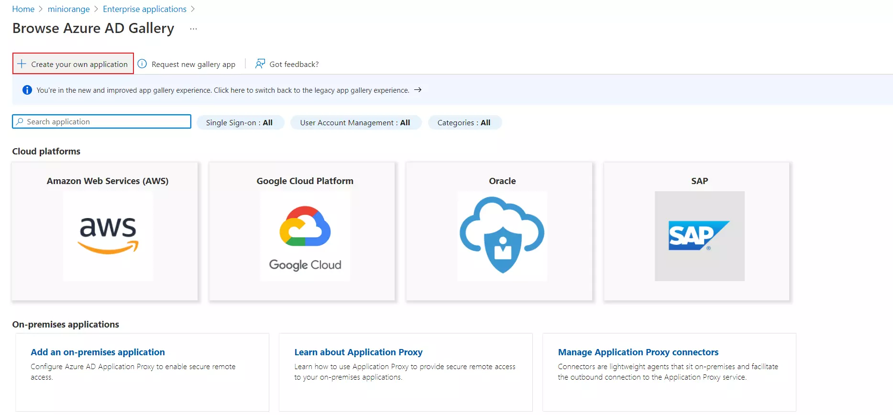The image size is (893, 415).
Task: Click the info icon beside Request new gallery app
Action: [x=142, y=64]
